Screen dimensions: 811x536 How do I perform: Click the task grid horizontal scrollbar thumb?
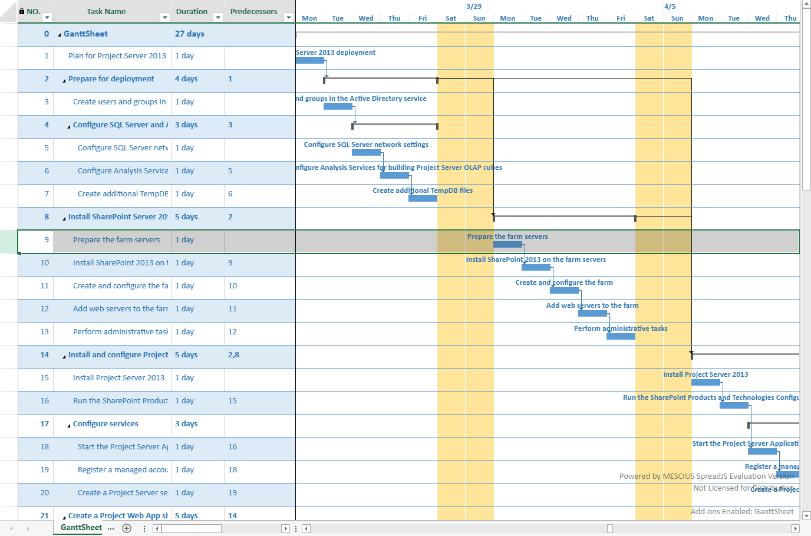(x=192, y=528)
